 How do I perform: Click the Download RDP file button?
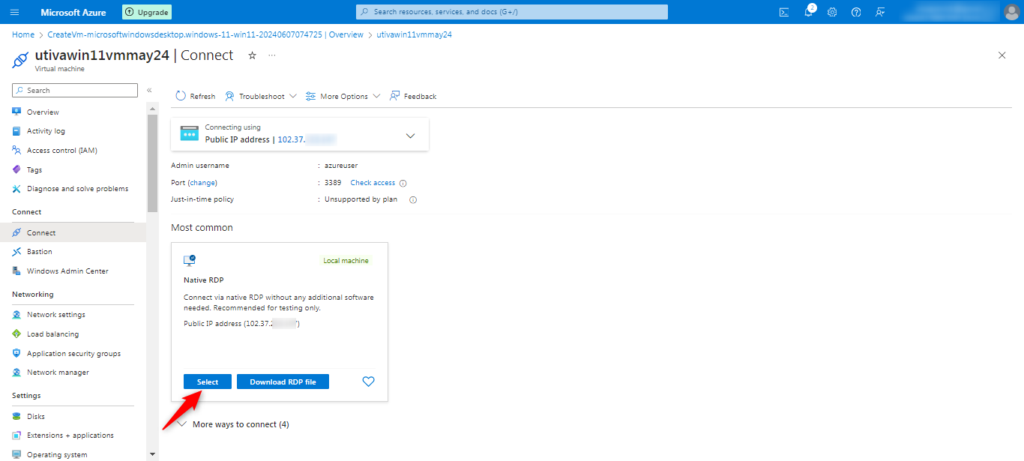coord(283,382)
